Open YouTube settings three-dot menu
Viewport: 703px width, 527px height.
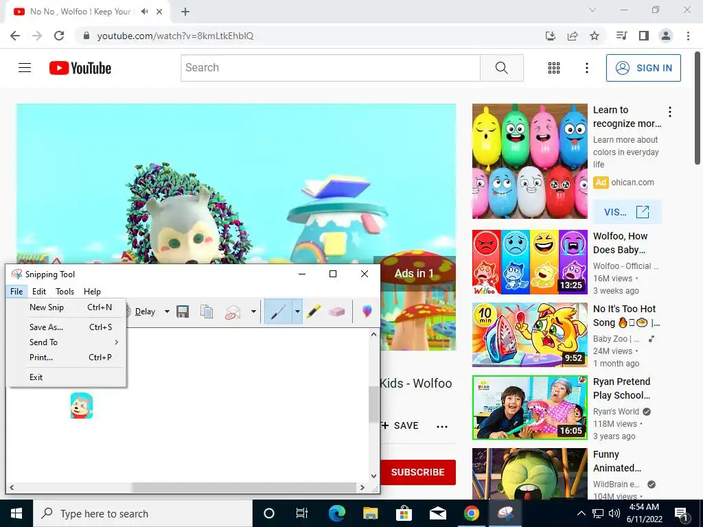(586, 68)
